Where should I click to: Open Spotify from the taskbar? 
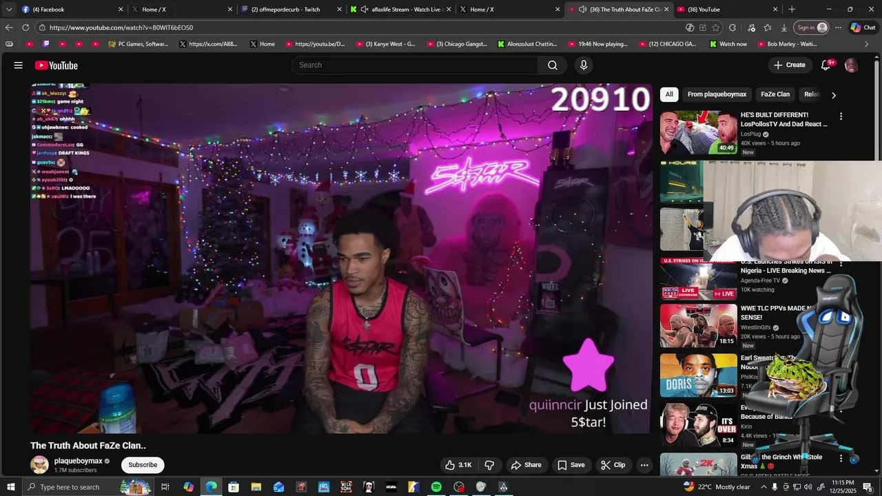click(x=436, y=487)
